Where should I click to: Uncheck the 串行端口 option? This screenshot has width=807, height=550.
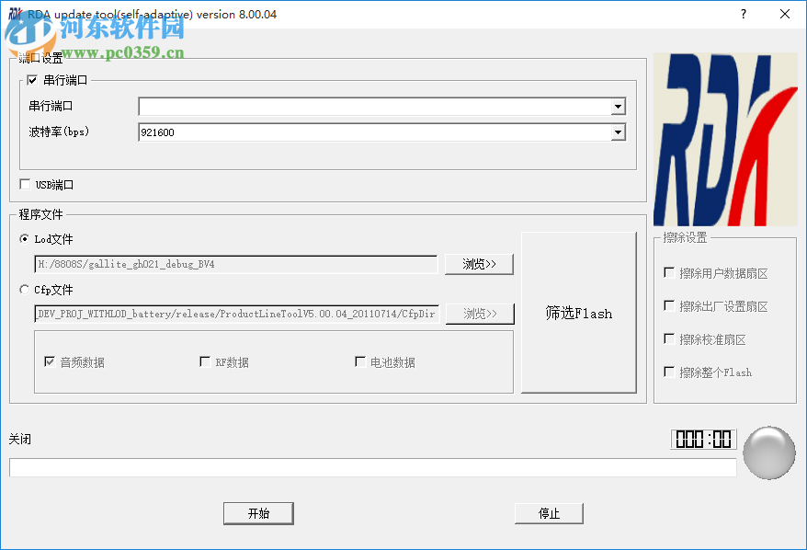31,79
